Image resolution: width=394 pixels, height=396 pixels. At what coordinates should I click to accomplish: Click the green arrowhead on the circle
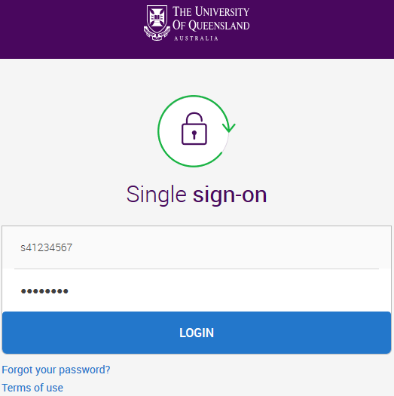pos(229,127)
